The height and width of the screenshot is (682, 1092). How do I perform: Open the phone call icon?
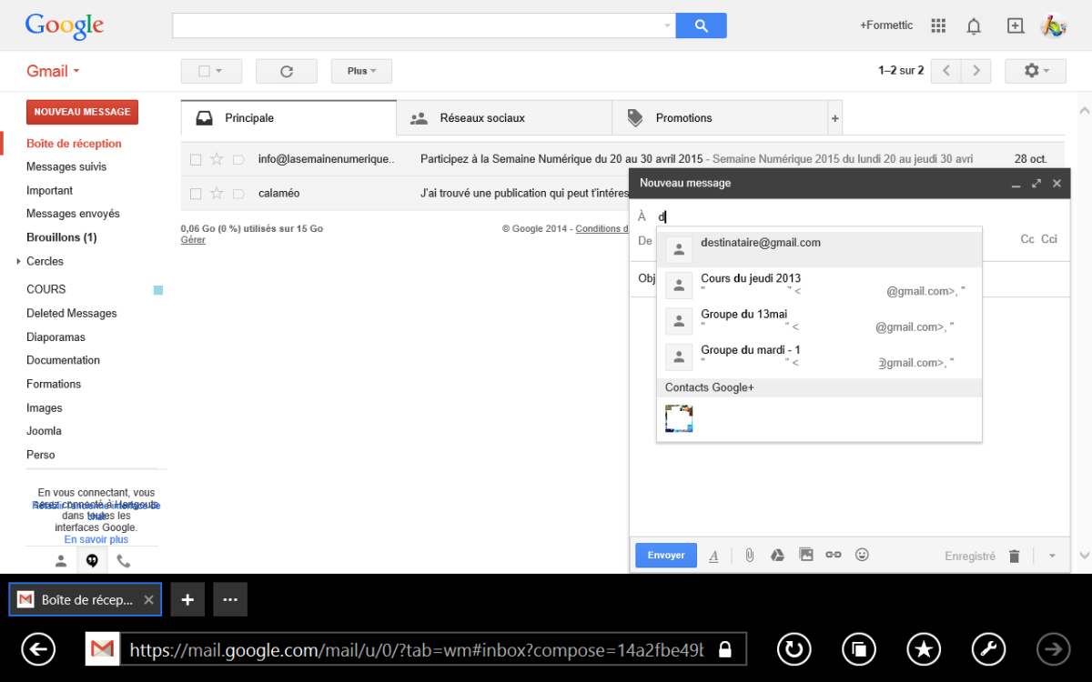124,561
